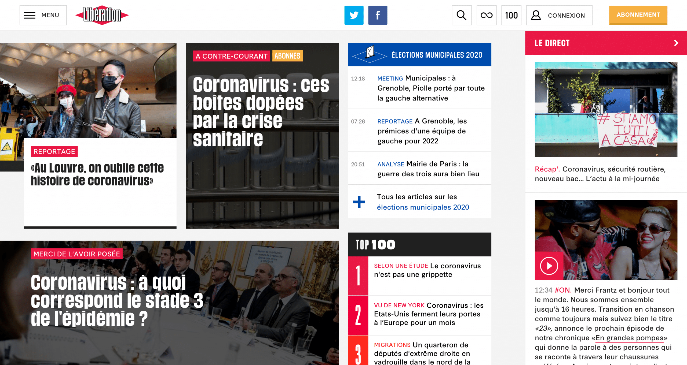Click the ABONNÉS badge

[x=287, y=56]
